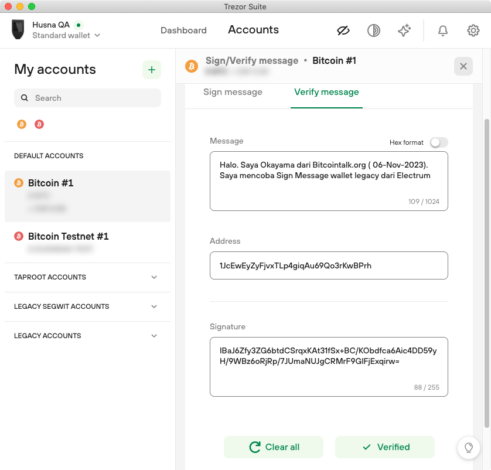Add a new account with plus button
The width and height of the screenshot is (491, 470).
click(152, 70)
